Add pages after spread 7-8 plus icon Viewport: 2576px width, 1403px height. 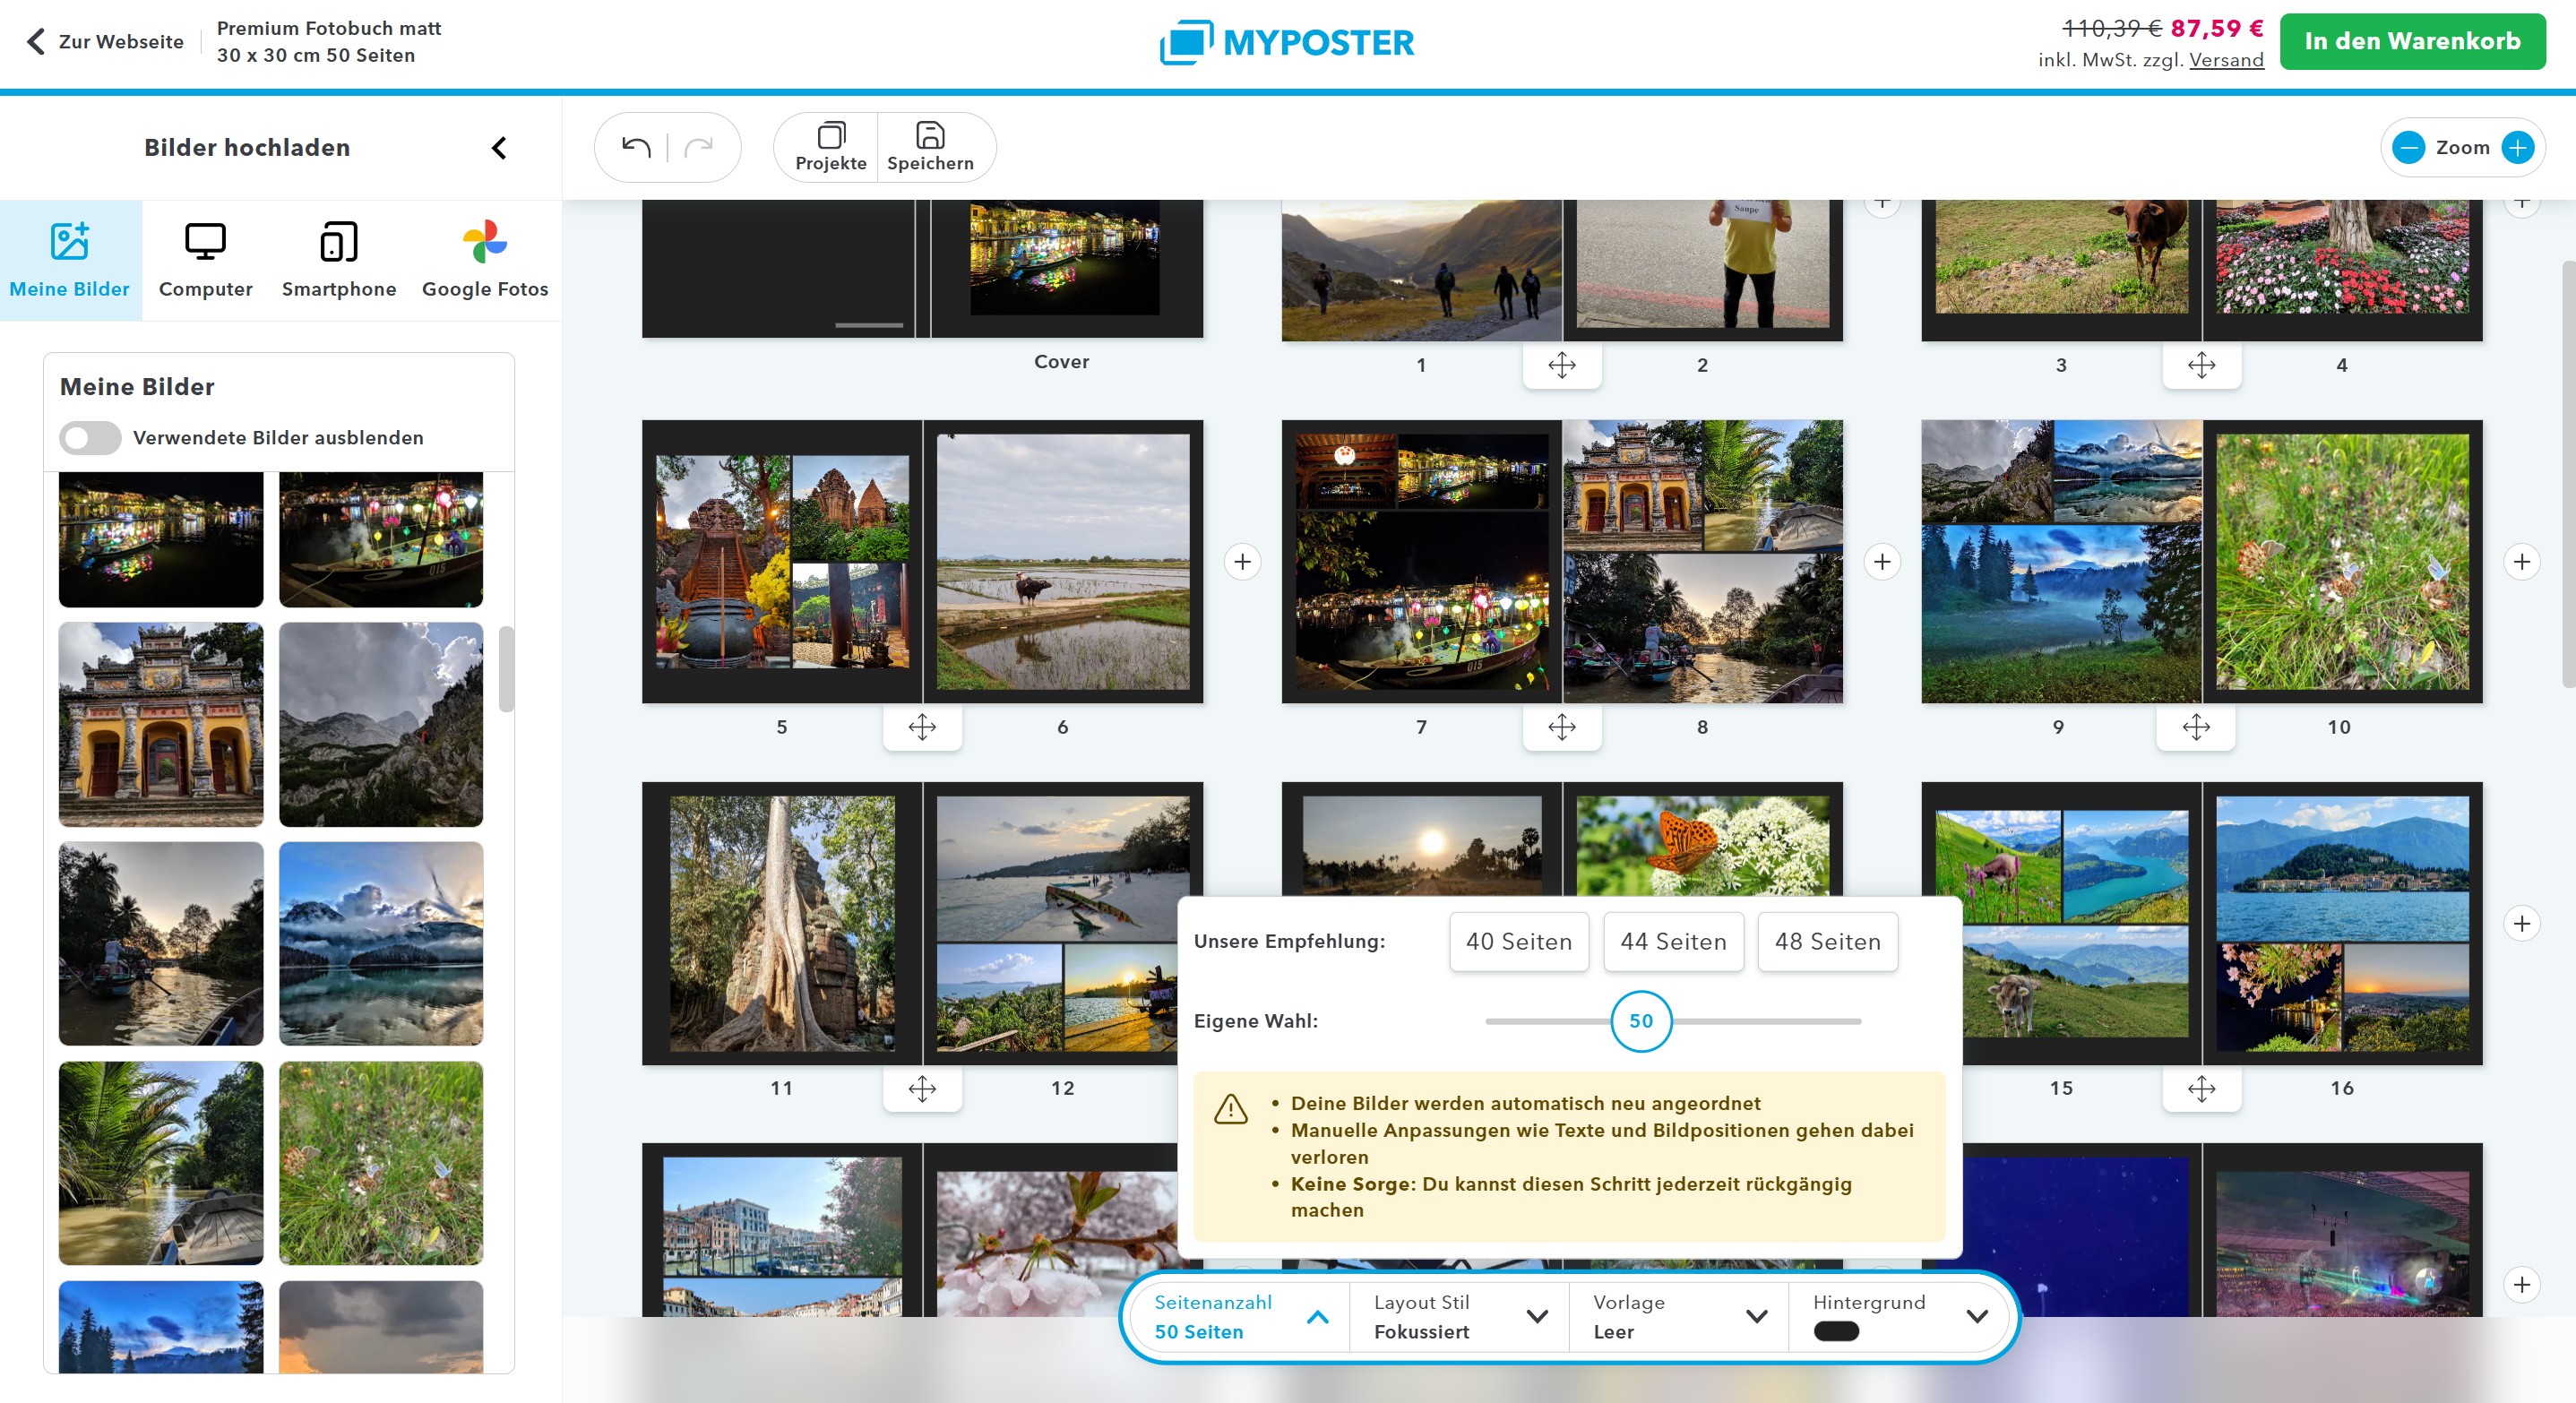[1882, 562]
